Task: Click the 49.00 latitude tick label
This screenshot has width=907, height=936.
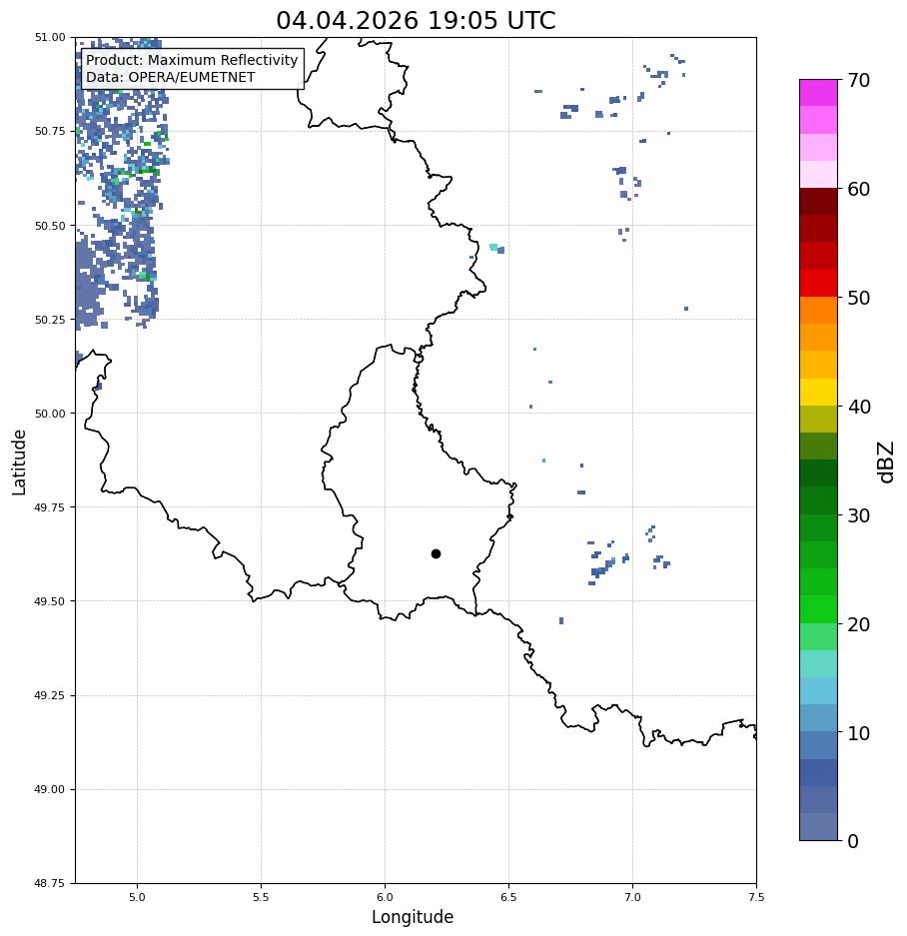Action: pyautogui.click(x=50, y=789)
